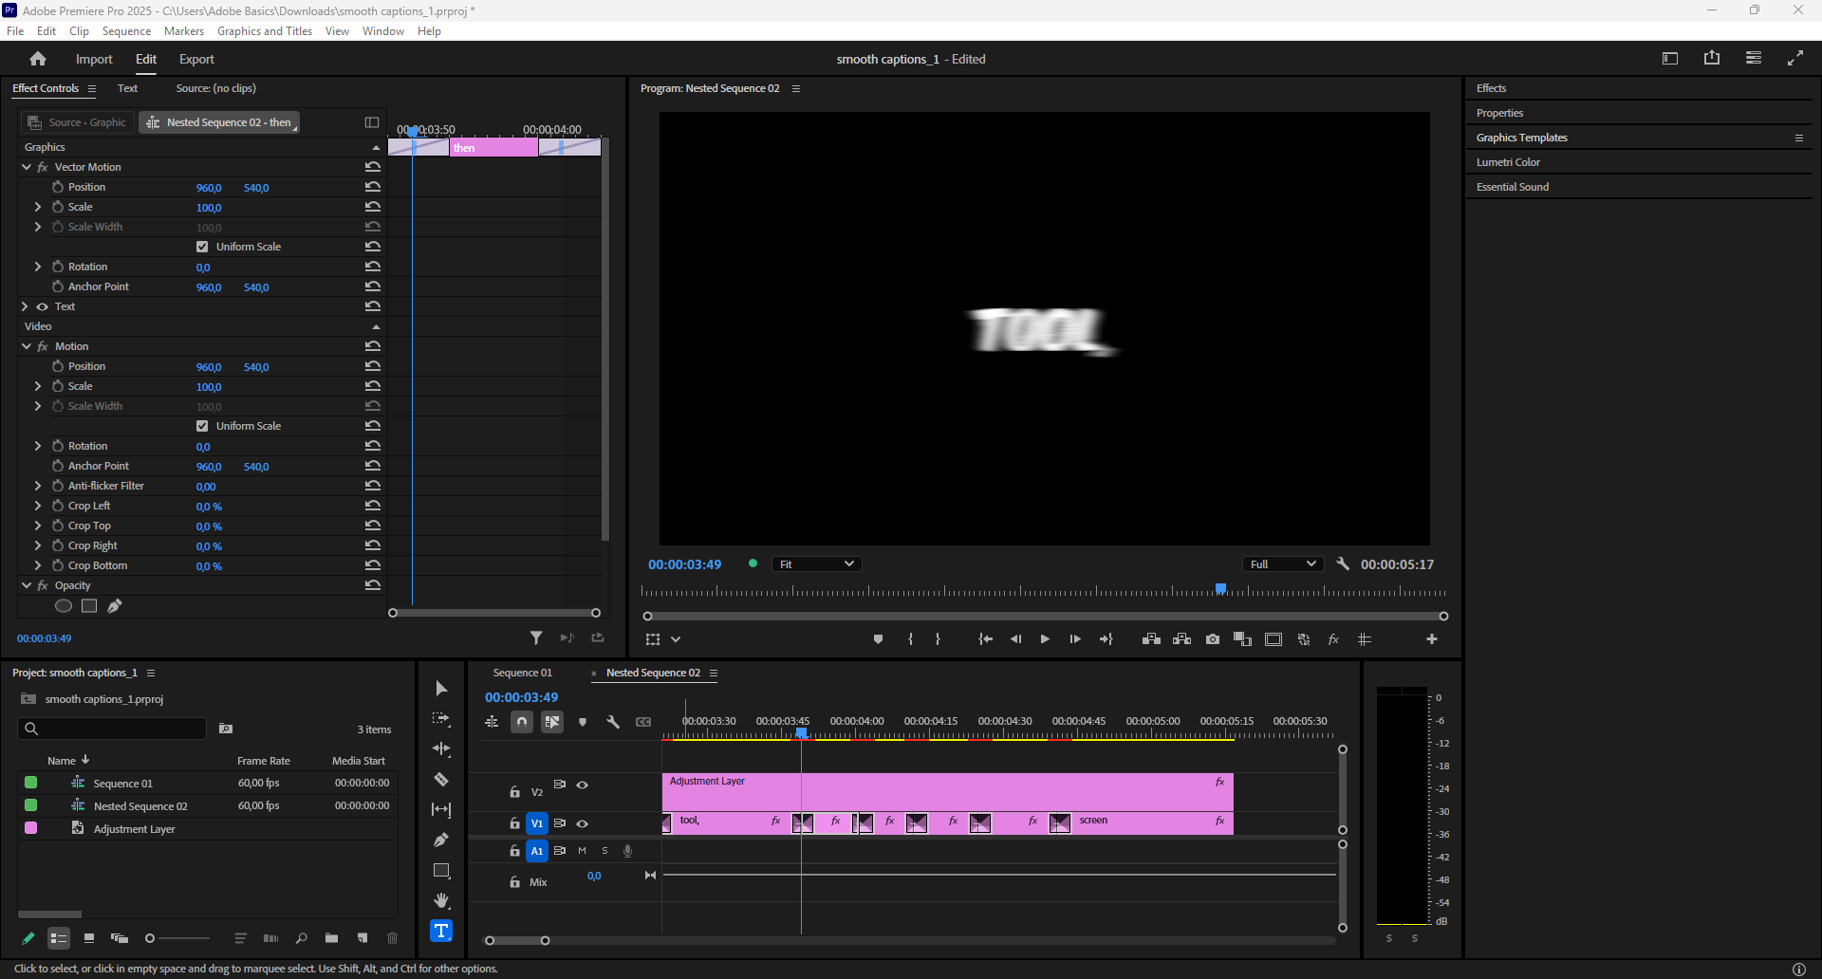The height and width of the screenshot is (979, 1822).
Task: Hide V2 track output eye
Action: [583, 785]
